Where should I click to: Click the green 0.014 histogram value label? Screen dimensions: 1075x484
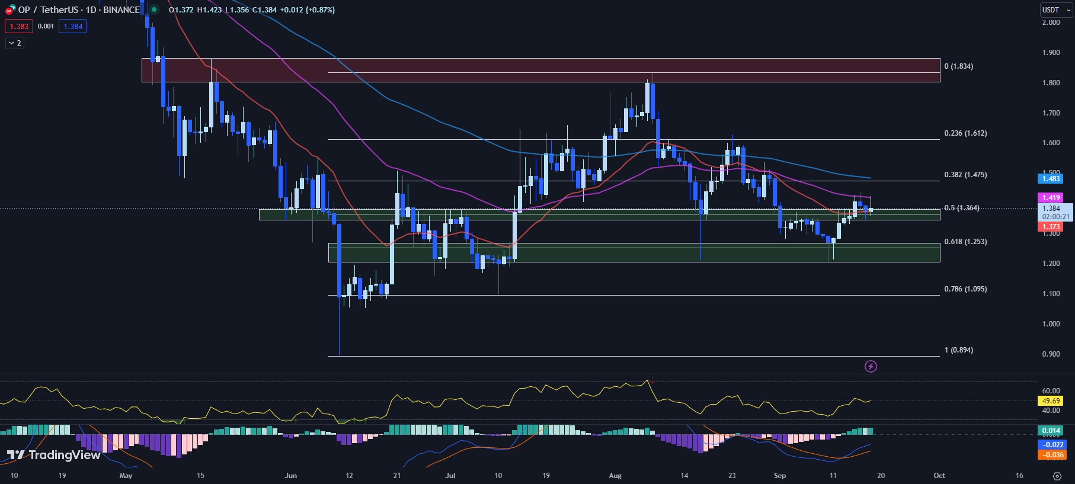pos(1051,431)
